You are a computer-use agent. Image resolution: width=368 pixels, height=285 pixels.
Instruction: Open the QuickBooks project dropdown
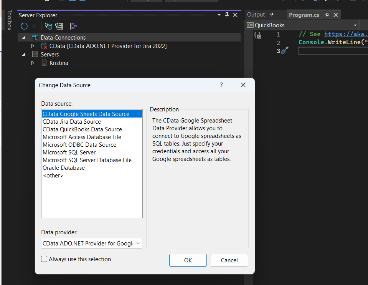pos(355,25)
